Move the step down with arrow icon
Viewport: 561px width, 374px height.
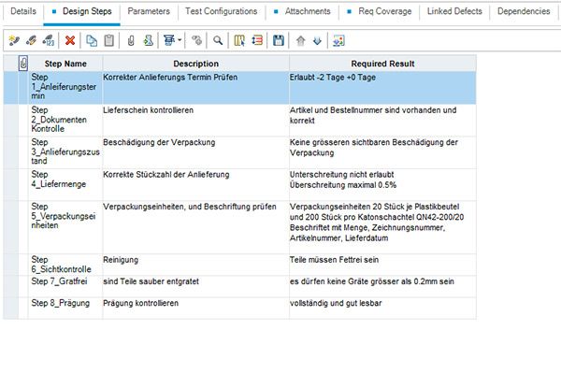tap(317, 40)
